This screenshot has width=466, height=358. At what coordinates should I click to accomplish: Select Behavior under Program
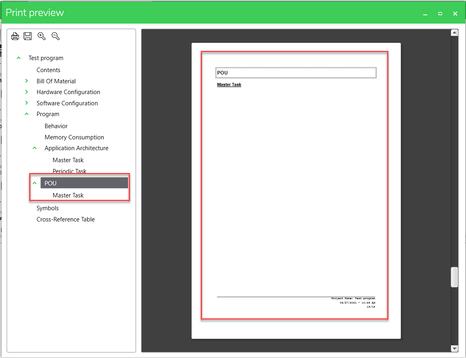coord(56,126)
